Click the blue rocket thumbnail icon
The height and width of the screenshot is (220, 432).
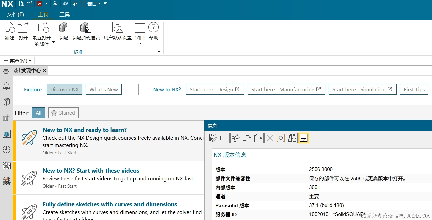29,138
